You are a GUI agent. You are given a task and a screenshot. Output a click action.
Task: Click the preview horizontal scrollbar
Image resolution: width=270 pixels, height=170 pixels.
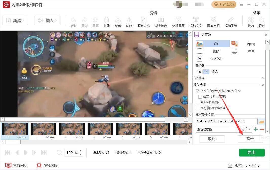tap(85, 119)
